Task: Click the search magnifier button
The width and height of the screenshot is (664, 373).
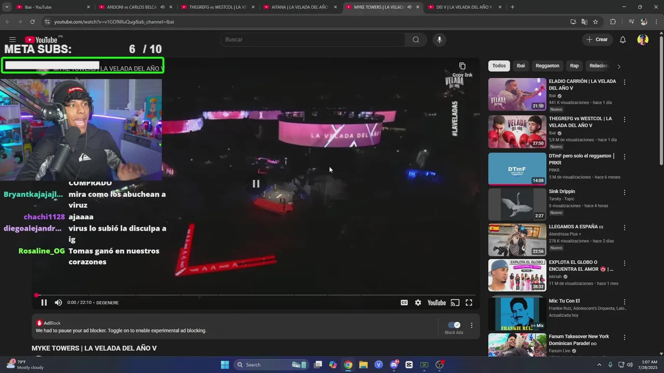Action: (416, 40)
